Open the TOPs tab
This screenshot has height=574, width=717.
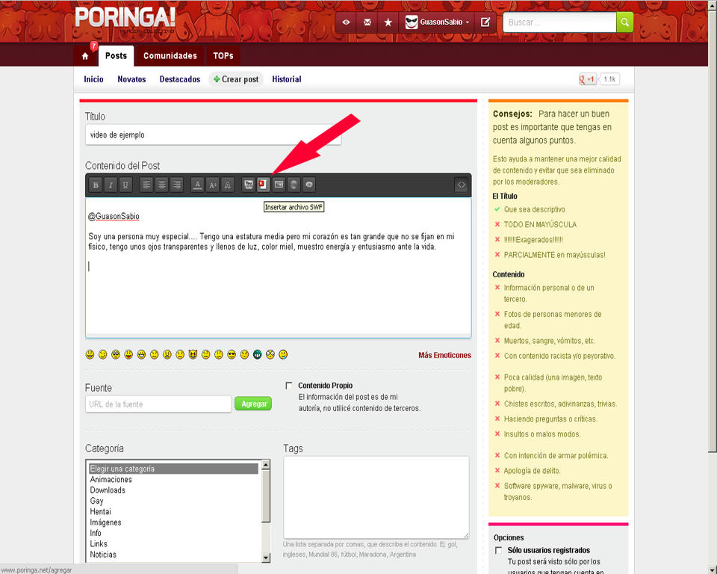click(x=223, y=56)
